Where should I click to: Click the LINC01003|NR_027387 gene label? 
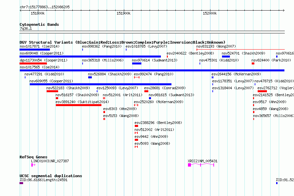pos(50,161)
